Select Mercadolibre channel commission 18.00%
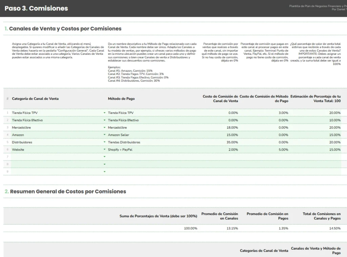This screenshot has width=347, height=257. pos(232,127)
